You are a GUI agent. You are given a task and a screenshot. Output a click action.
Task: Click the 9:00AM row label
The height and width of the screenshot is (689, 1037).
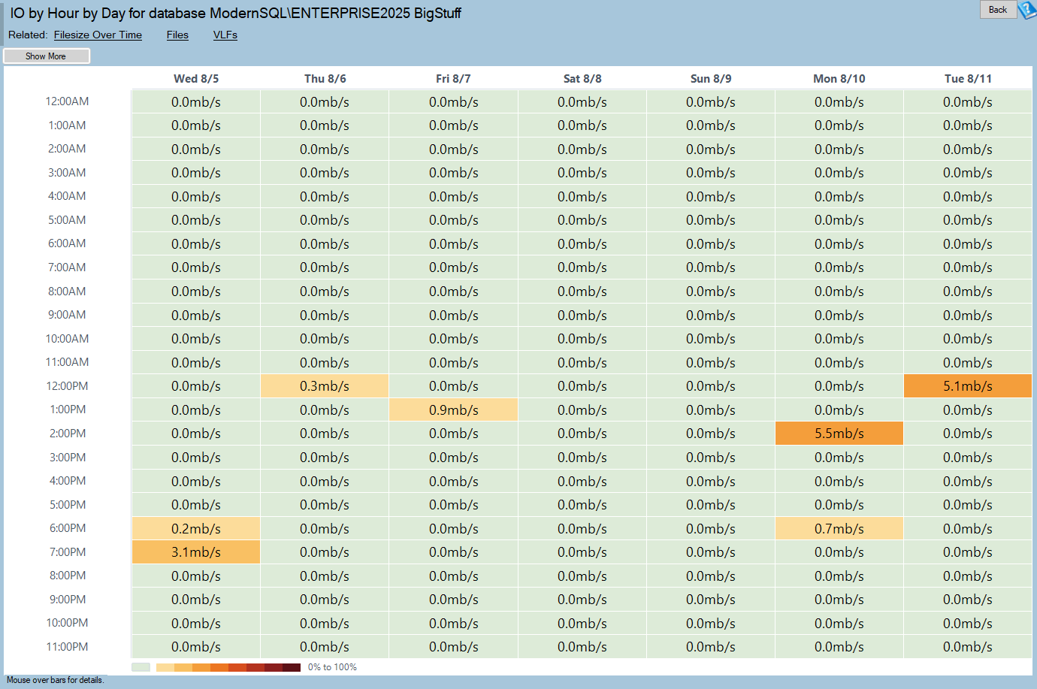[x=67, y=315]
